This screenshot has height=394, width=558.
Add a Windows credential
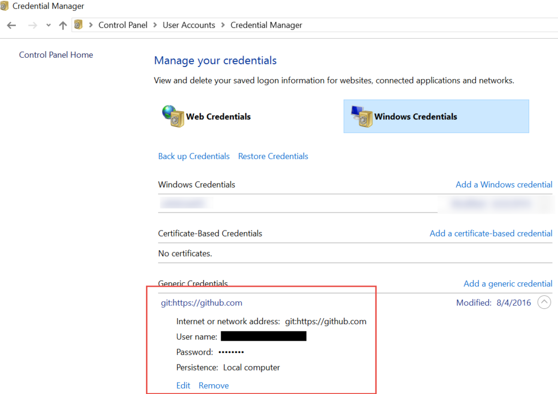tap(504, 184)
